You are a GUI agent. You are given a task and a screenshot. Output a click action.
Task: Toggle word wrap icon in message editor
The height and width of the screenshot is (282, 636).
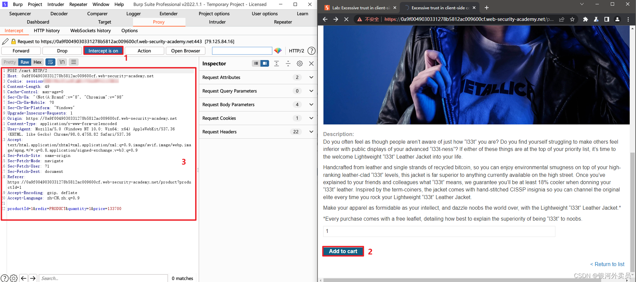[50, 62]
